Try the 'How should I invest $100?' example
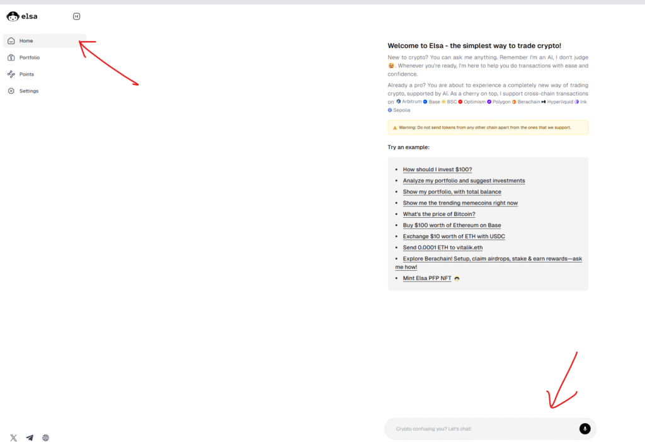Viewport: 645px width, 442px height. click(437, 169)
